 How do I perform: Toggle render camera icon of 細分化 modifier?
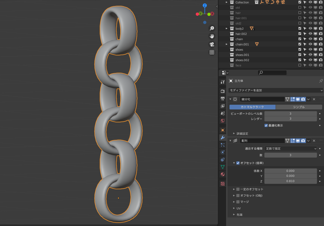point(303,99)
